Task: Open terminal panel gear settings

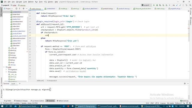Action: [185, 83]
